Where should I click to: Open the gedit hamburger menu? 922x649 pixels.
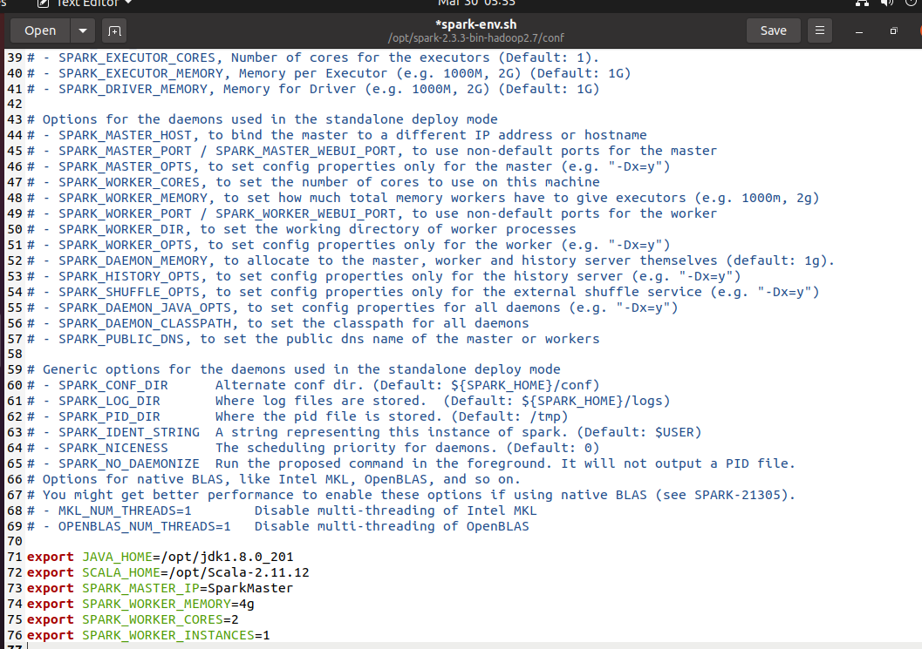coord(818,30)
